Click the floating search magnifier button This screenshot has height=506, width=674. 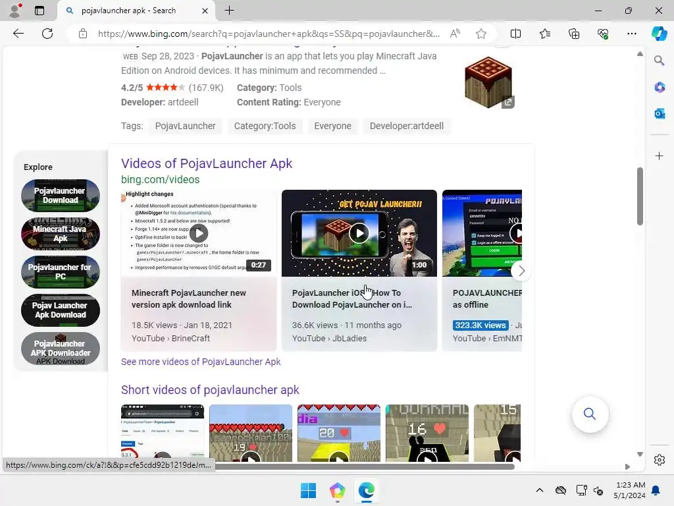(x=590, y=414)
